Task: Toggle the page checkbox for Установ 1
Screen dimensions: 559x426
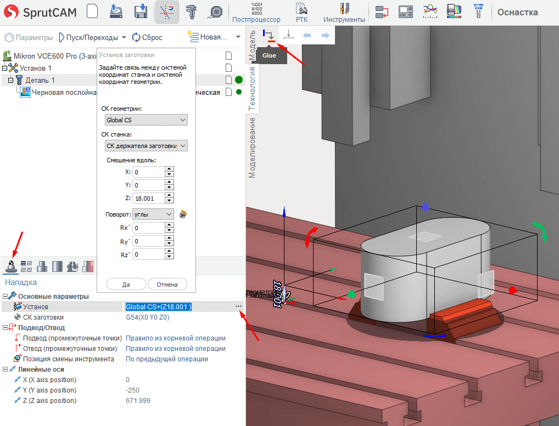Action: (x=229, y=68)
